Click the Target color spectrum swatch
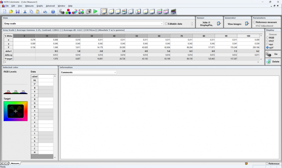 (x=15, y=111)
